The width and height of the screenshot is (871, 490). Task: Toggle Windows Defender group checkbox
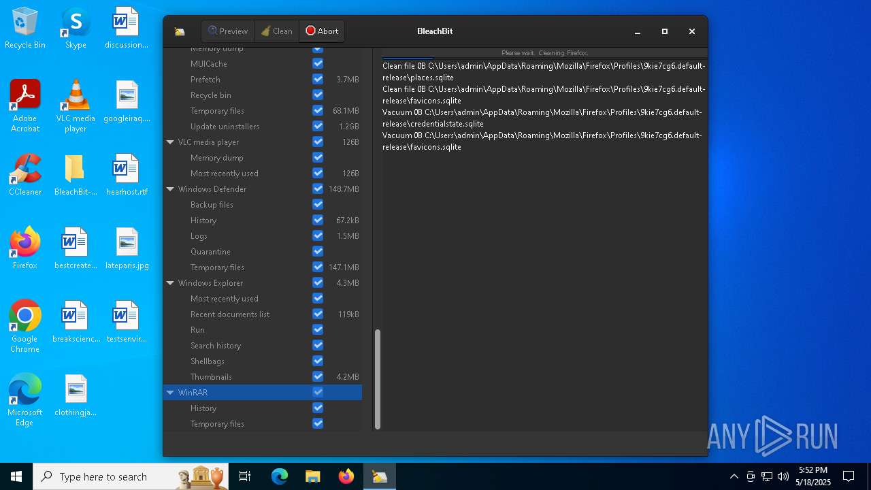click(x=318, y=189)
